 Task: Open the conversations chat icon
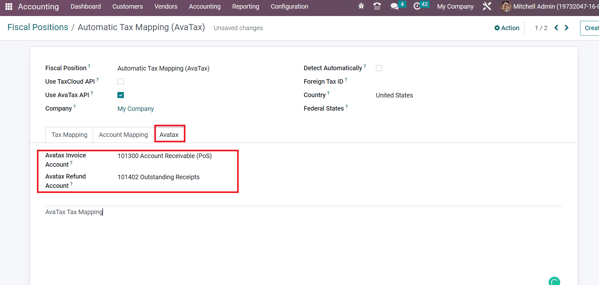pyautogui.click(x=394, y=6)
